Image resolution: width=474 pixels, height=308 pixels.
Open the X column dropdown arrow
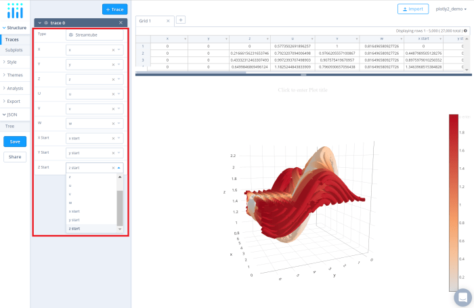coord(118,50)
